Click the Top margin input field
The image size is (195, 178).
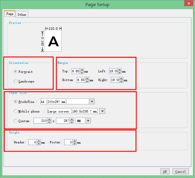pos(76,71)
